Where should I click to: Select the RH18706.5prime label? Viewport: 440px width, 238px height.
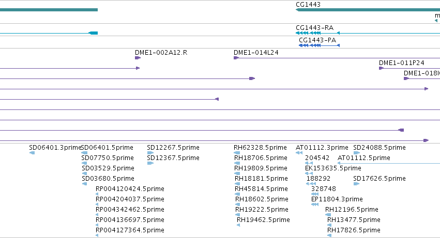pos(261,158)
